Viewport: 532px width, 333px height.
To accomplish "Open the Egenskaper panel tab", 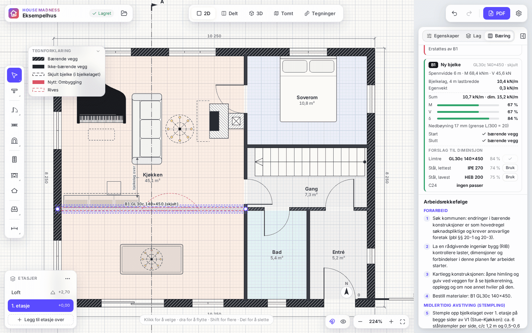I will pos(443,36).
